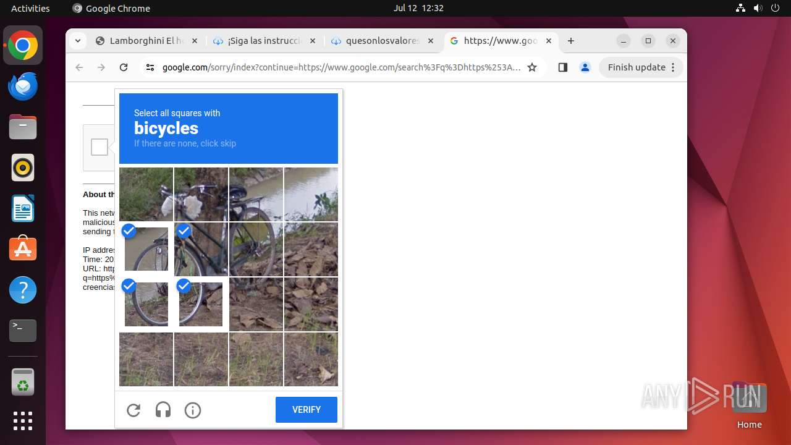Close the 'quesonlosvalores' tab
The image size is (791, 445).
(430, 41)
